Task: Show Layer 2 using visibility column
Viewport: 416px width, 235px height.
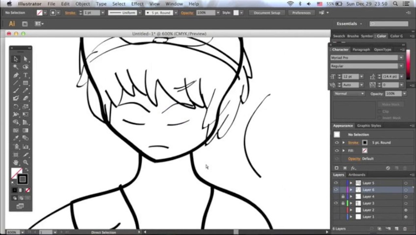Action: point(336,210)
